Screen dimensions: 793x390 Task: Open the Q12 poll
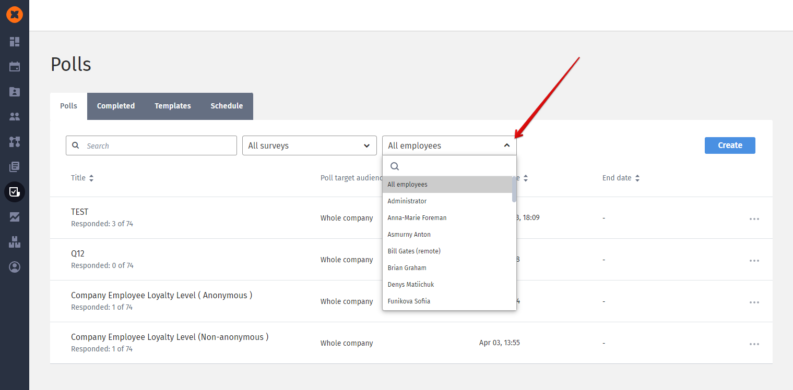pos(78,253)
